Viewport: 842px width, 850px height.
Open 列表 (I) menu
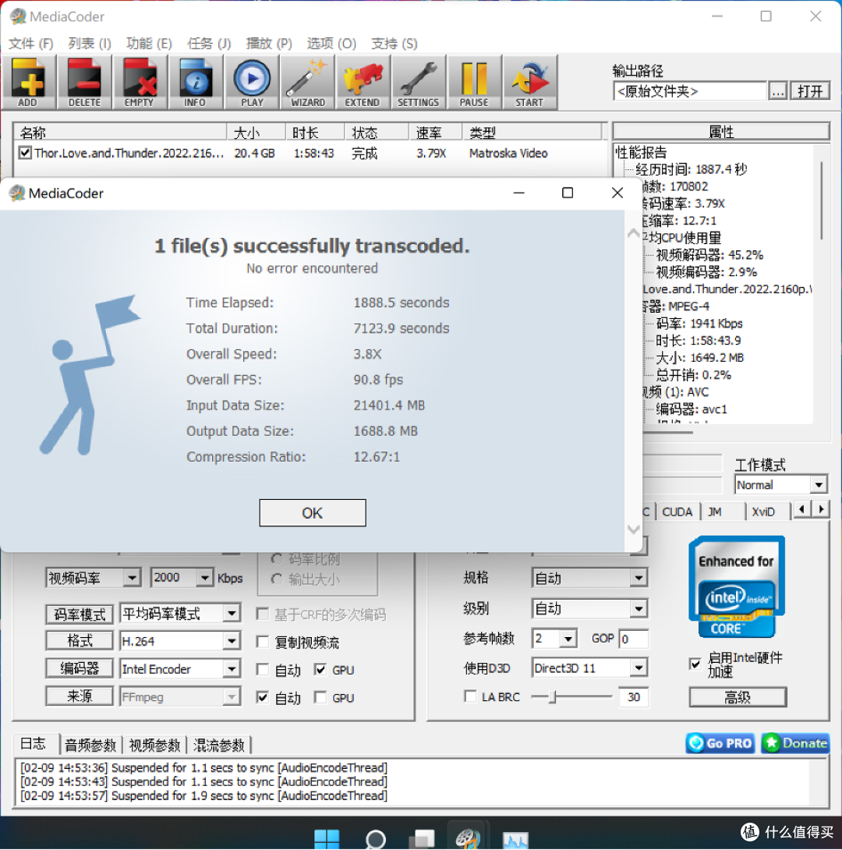point(90,44)
